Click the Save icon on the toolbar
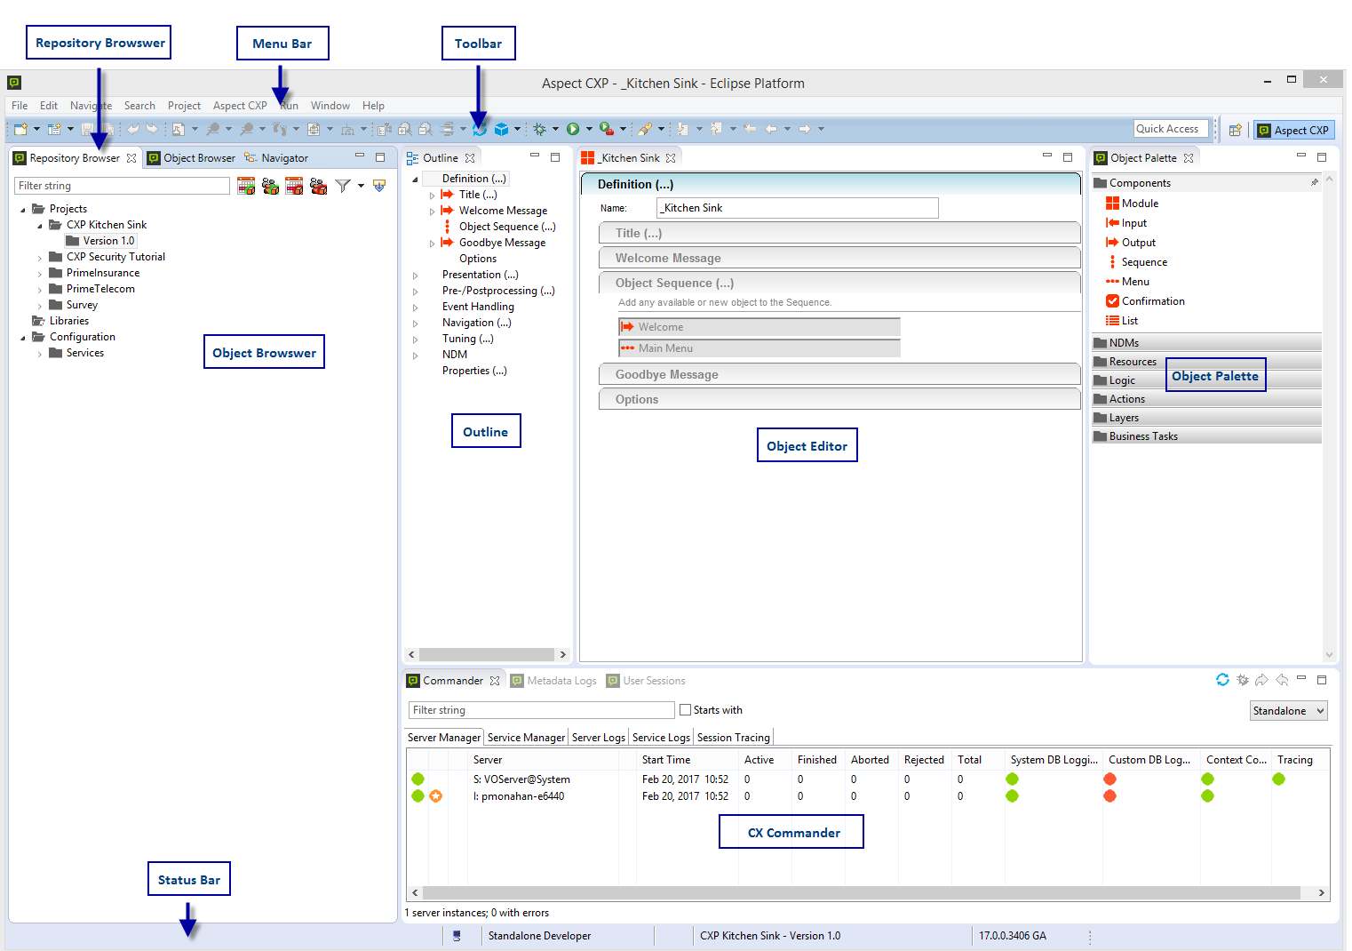1352x951 pixels. pyautogui.click(x=86, y=128)
